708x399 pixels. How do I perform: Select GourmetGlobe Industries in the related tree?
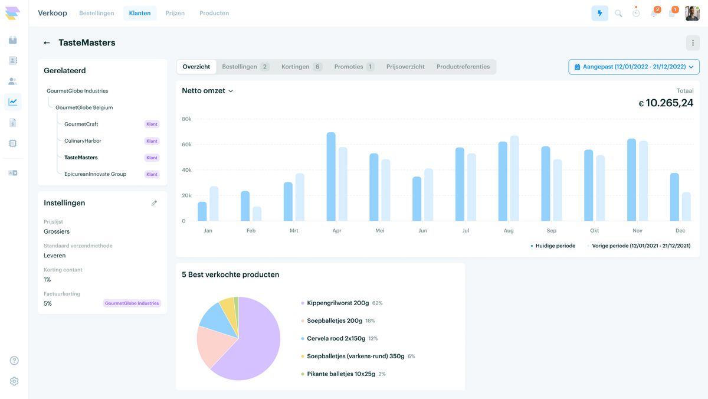[77, 91]
